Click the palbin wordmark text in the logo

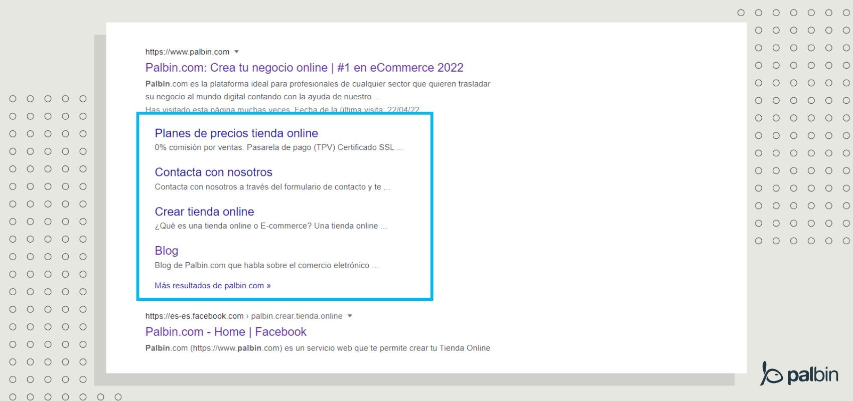point(812,375)
